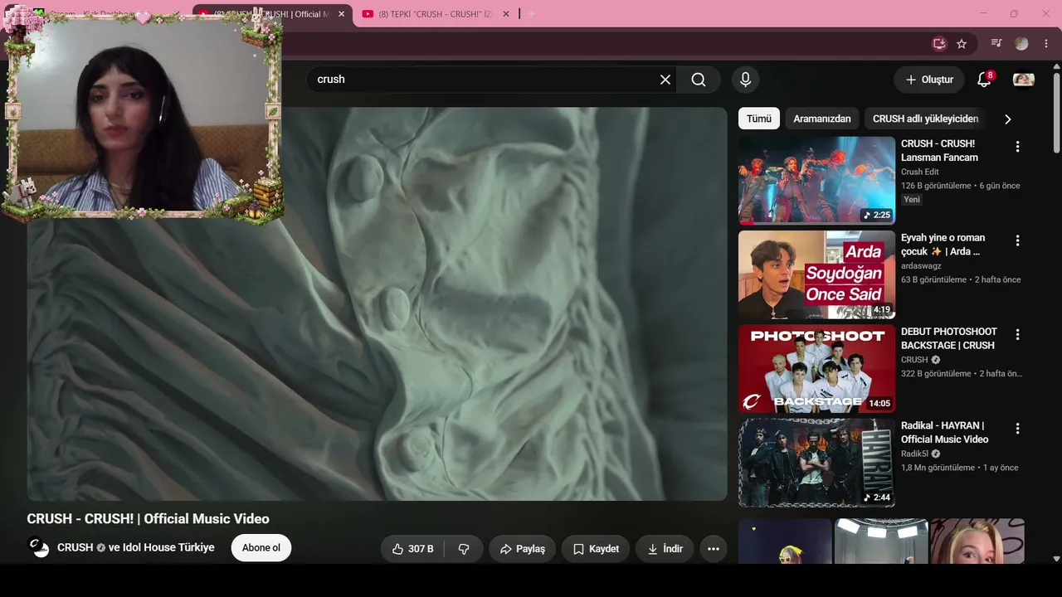Download the video with İndir
Screen dimensions: 1062x597
click(x=665, y=549)
